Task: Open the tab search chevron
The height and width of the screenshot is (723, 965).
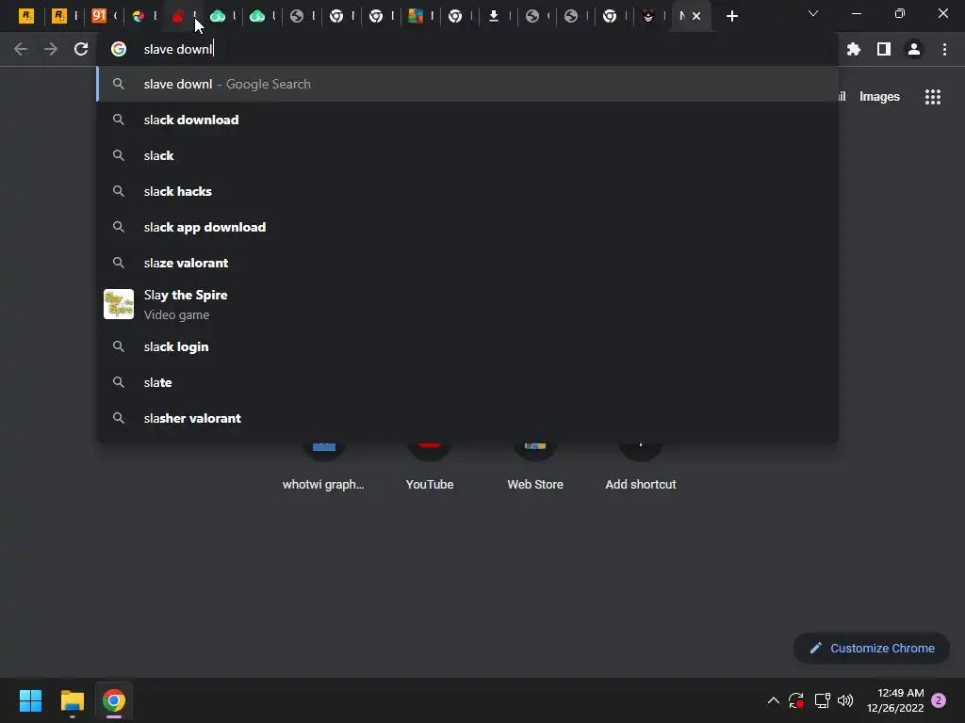Action: [x=813, y=13]
